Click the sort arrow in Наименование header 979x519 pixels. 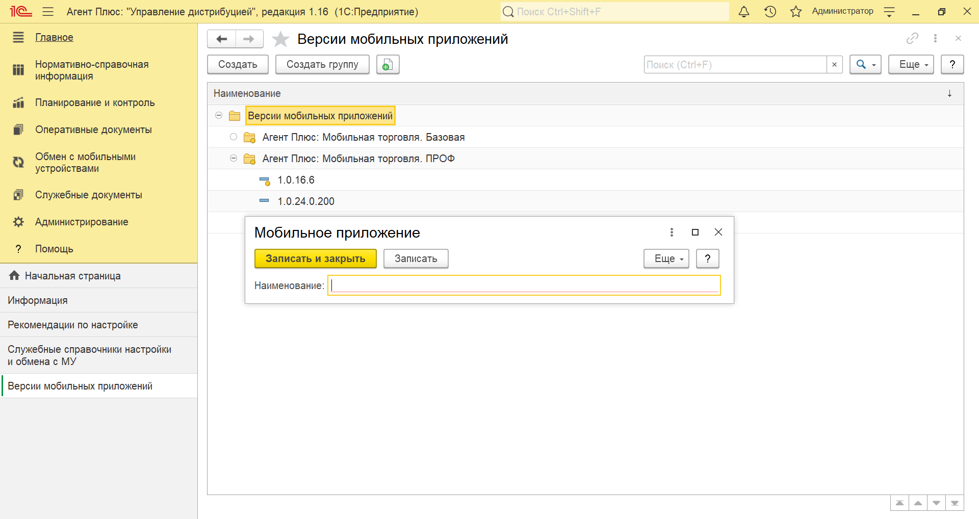coord(949,93)
